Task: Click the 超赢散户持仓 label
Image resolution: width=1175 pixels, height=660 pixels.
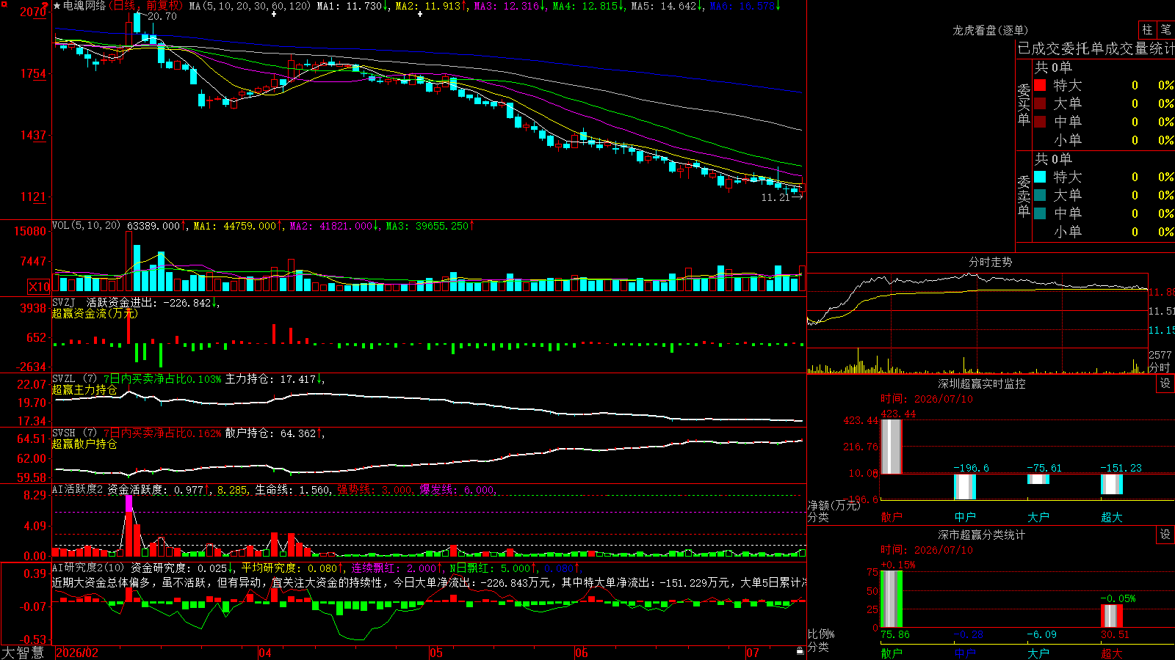Action: point(84,444)
